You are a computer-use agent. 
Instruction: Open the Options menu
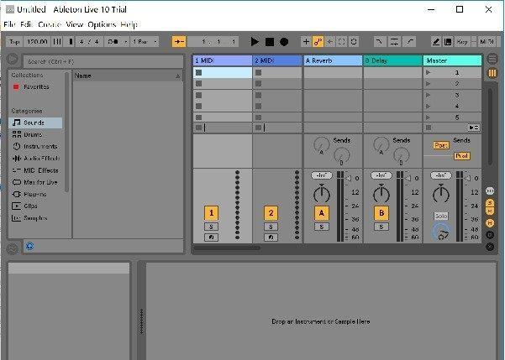102,24
